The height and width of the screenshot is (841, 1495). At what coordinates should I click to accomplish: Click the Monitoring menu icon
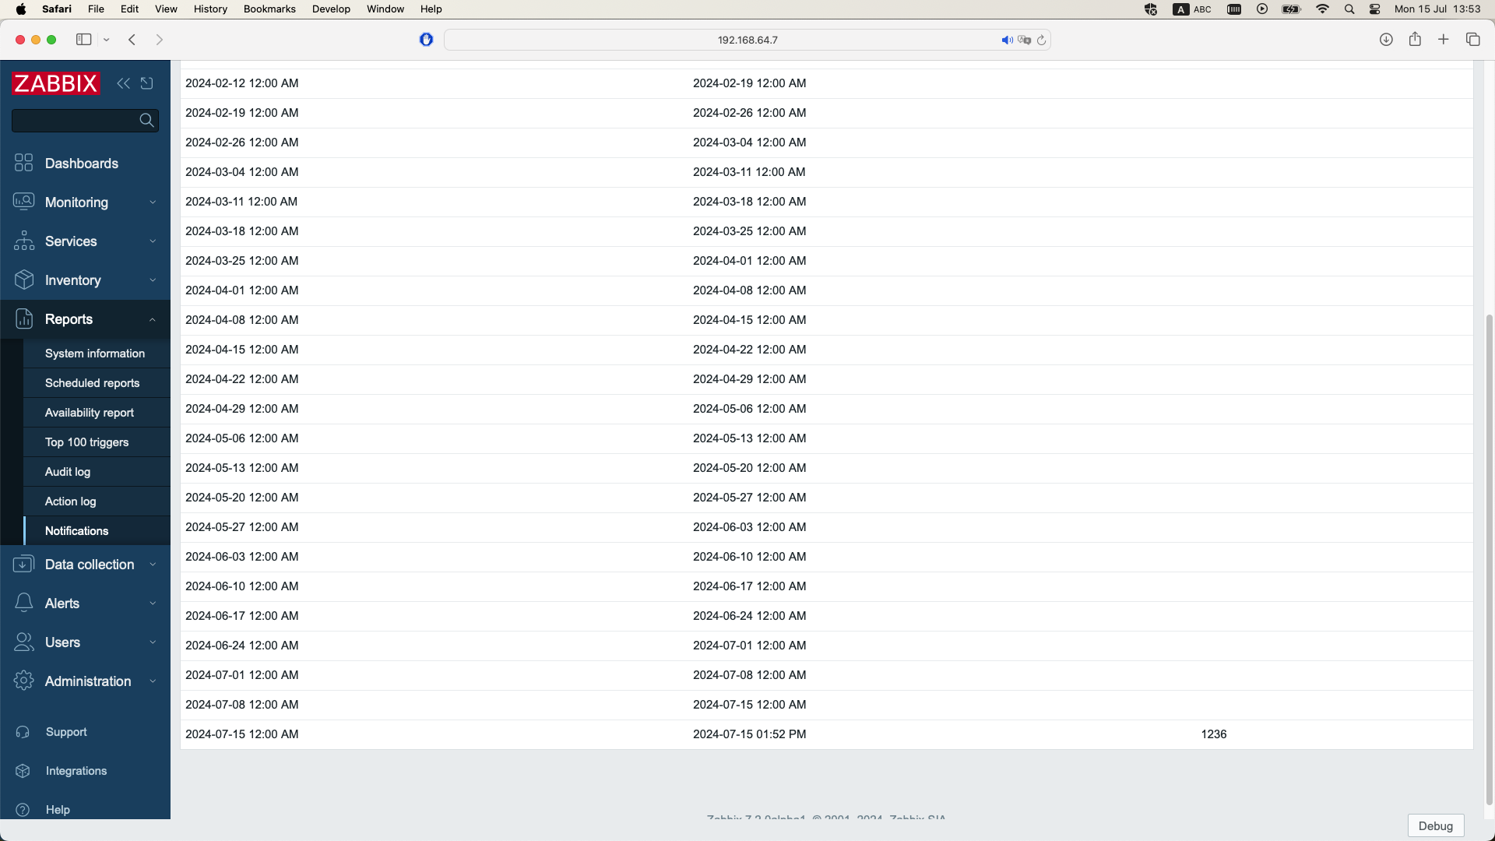24,202
